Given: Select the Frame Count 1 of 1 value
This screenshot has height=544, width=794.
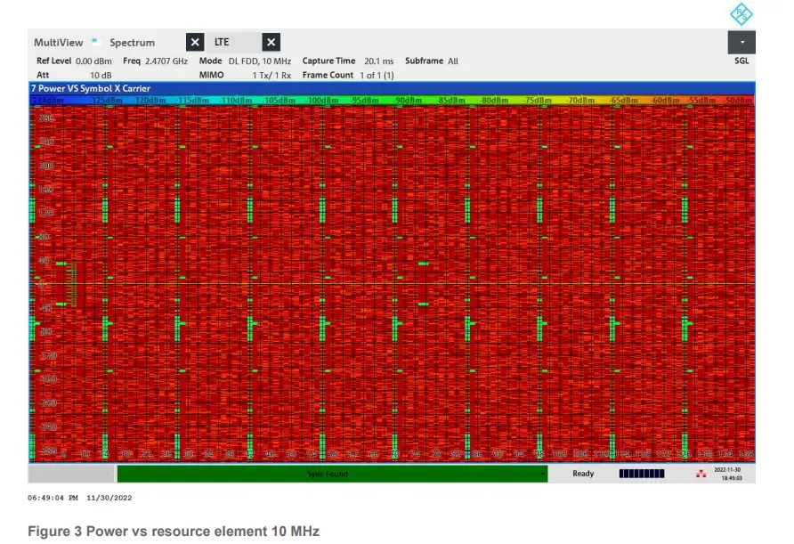Looking at the screenshot, I should [377, 75].
